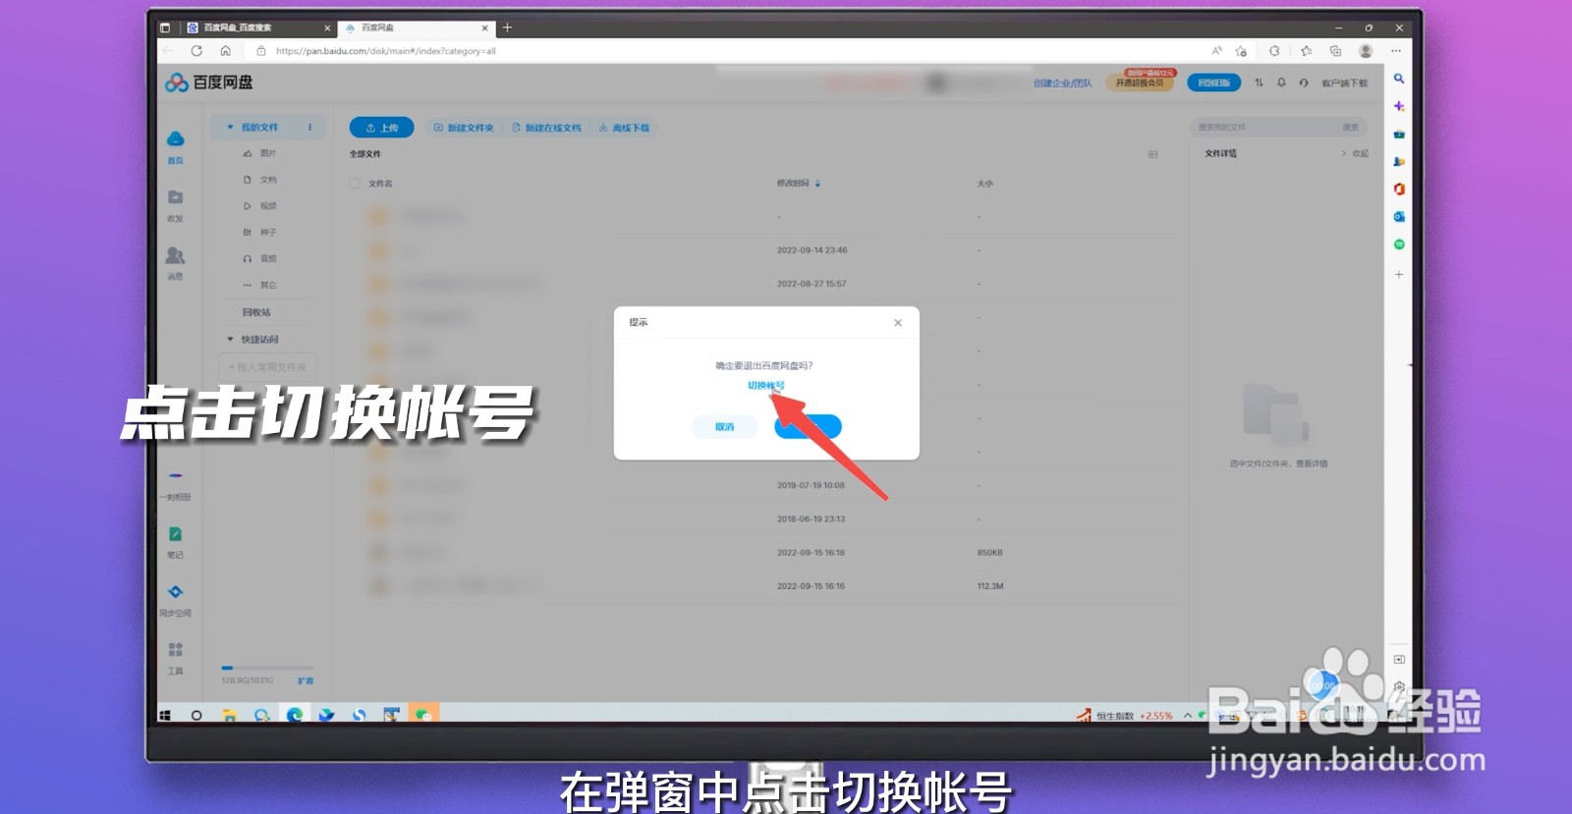Open the 回收站 recycle bin
1572x814 pixels.
(x=256, y=312)
